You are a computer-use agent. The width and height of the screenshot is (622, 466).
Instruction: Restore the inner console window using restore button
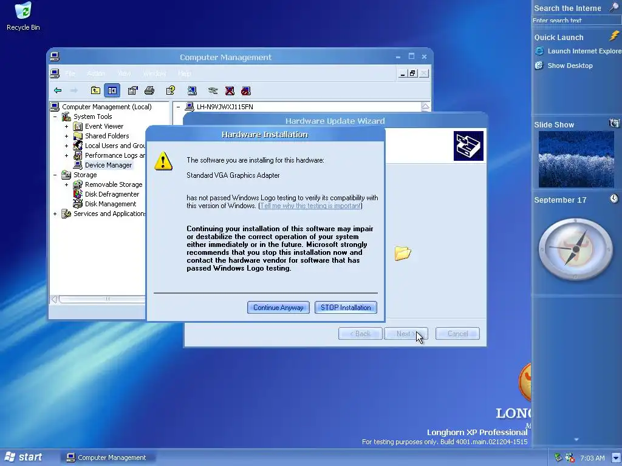point(412,73)
